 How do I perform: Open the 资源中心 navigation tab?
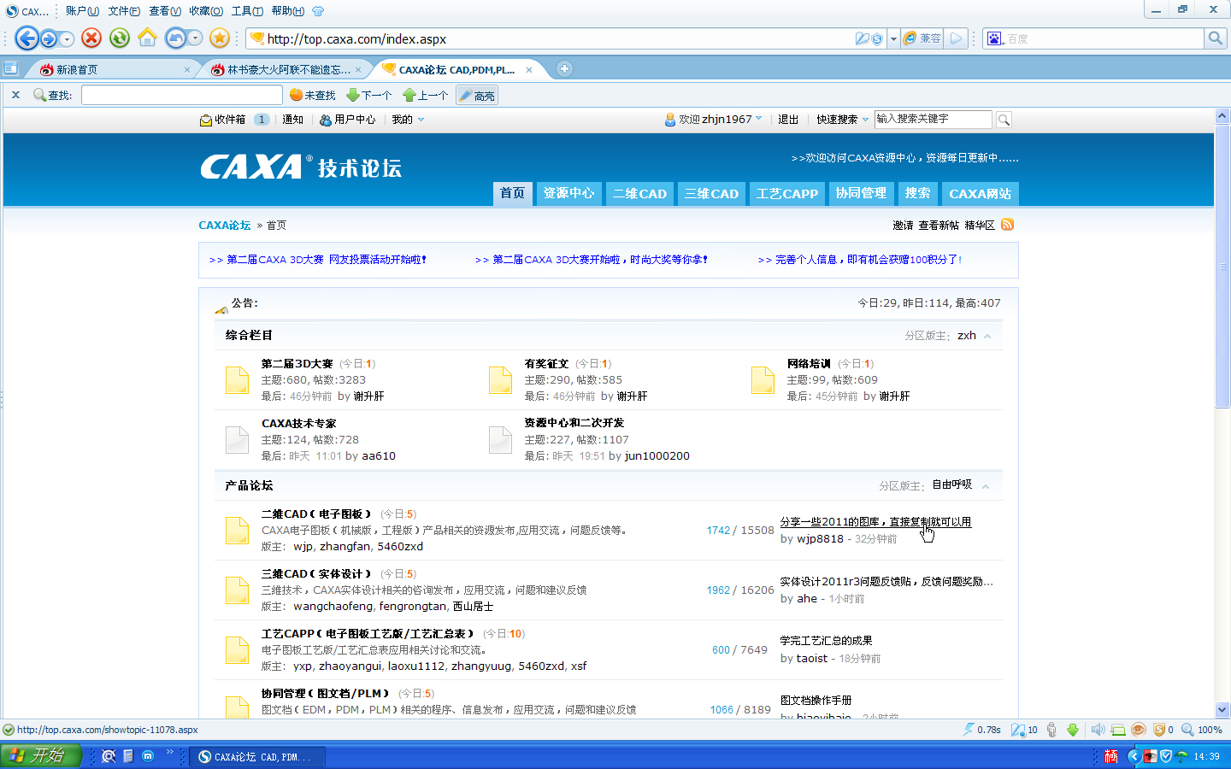[568, 194]
